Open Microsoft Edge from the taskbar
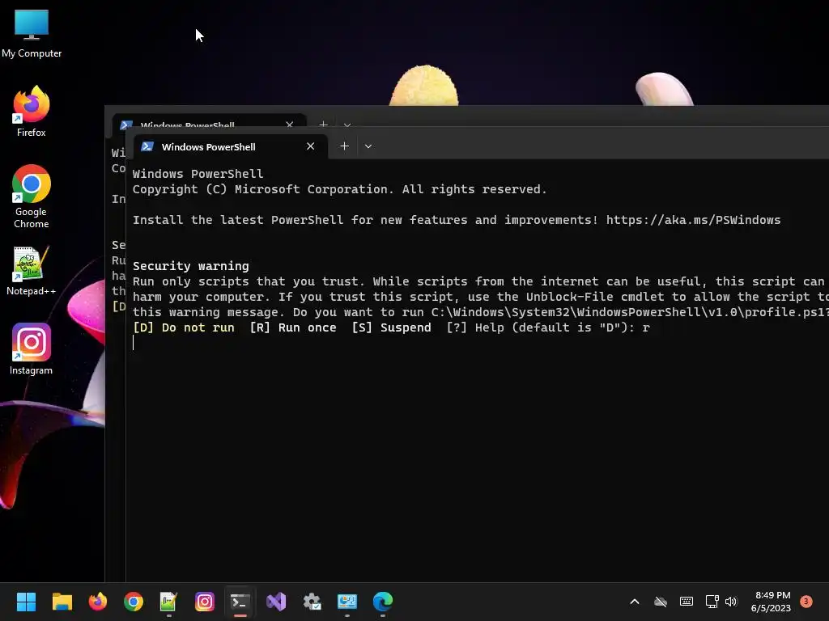The image size is (829, 621). (x=383, y=602)
